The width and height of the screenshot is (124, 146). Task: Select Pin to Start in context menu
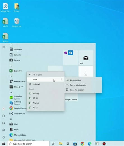tap(46, 75)
